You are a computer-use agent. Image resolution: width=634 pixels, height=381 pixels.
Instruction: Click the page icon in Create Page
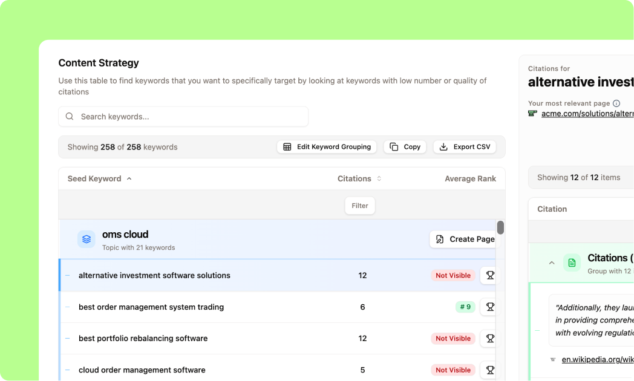[x=440, y=239]
